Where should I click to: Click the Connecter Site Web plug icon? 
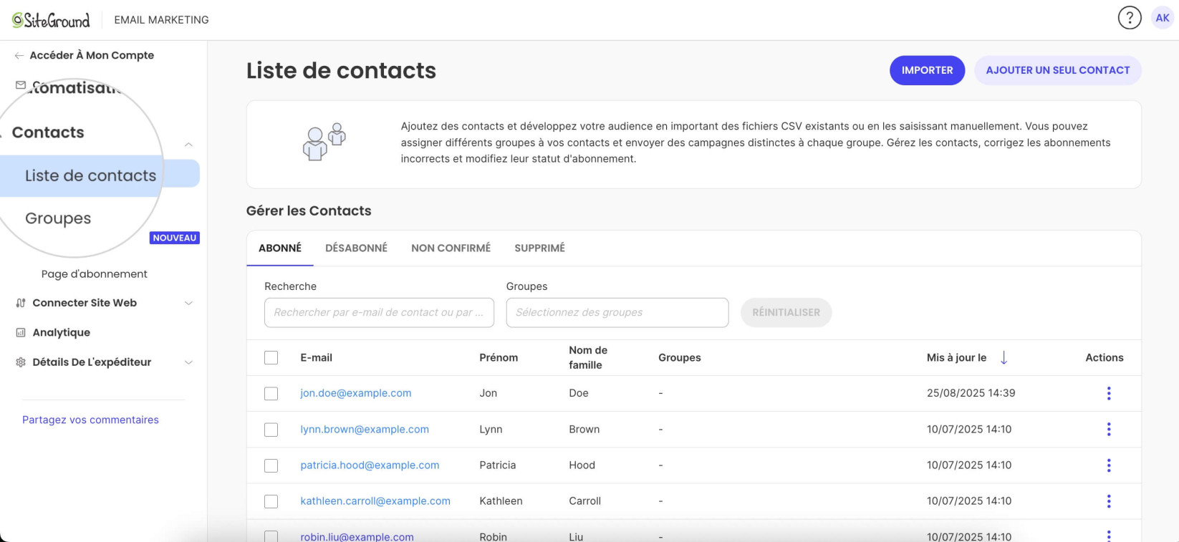click(x=21, y=303)
